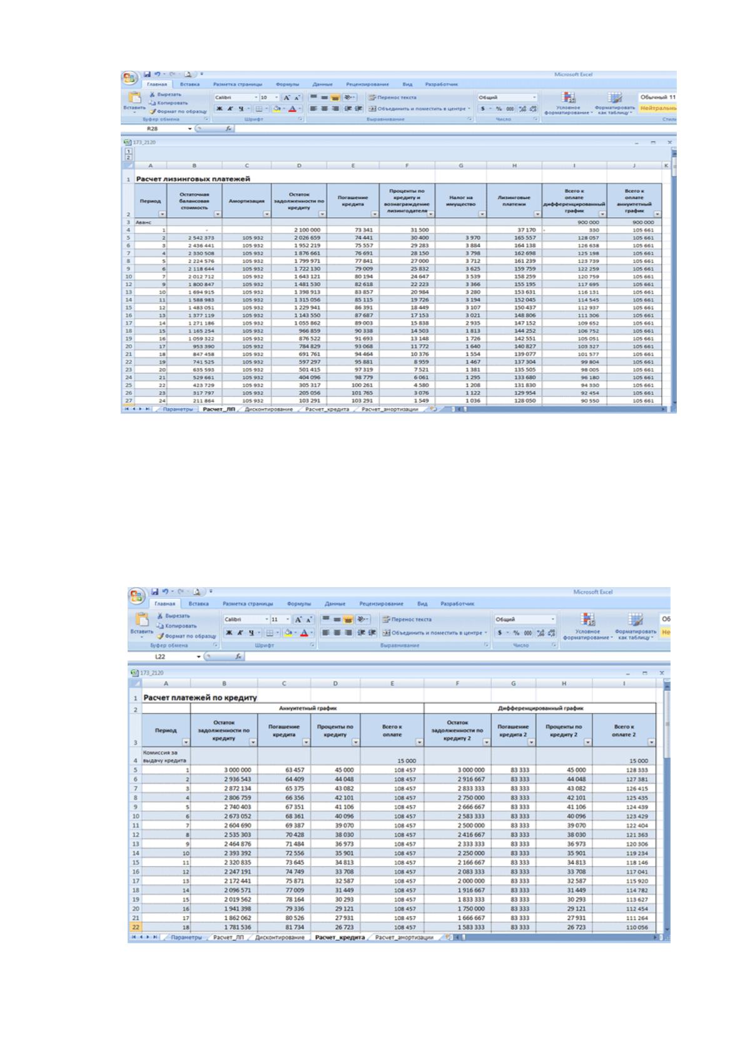Open the Всего к оплате 2 filter dropdown
The width and height of the screenshot is (745, 1054).
point(651,742)
